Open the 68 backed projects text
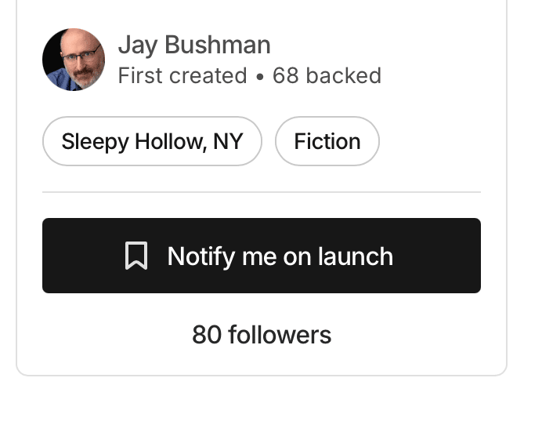 (x=327, y=76)
